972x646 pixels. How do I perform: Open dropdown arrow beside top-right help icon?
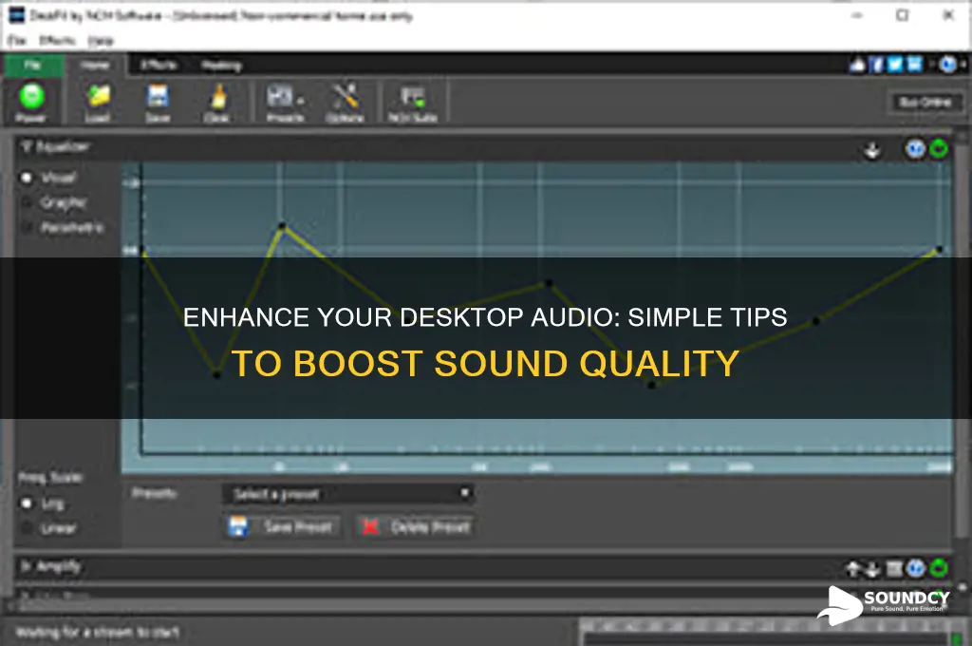963,65
